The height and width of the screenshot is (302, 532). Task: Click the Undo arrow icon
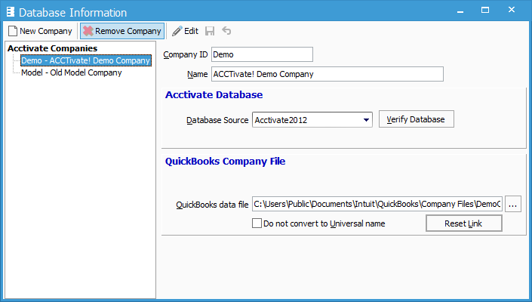(x=226, y=31)
